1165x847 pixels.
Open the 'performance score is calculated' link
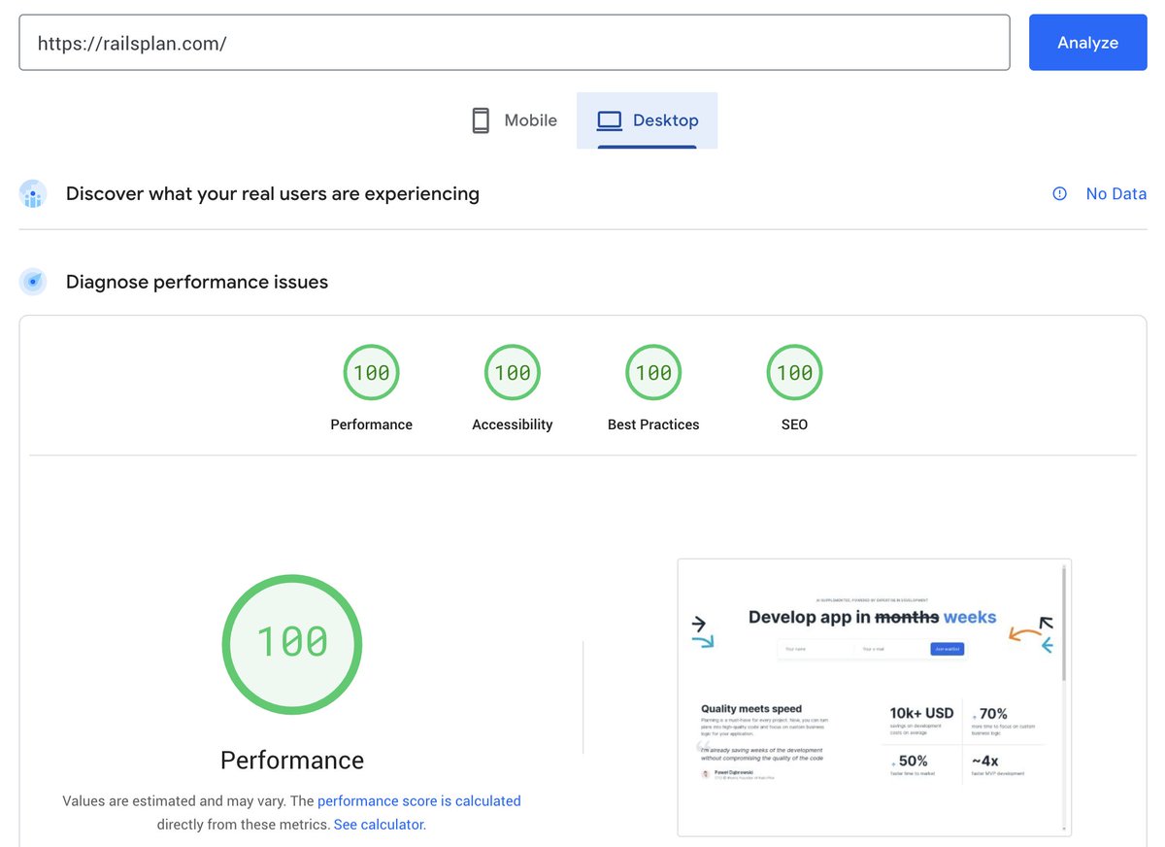point(419,801)
